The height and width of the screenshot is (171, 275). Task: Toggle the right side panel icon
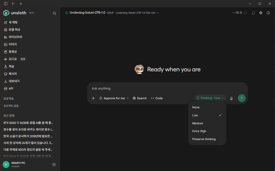click(x=268, y=13)
